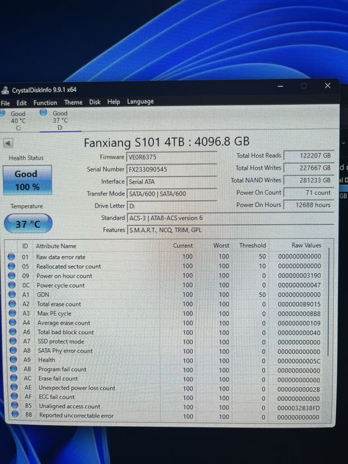Click the Standard field ACS-3
348x464 pixels.
(x=231, y=218)
